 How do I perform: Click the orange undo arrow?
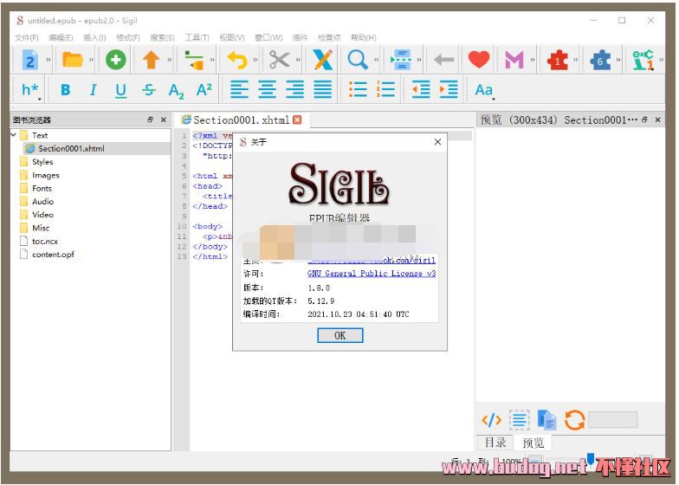(237, 60)
